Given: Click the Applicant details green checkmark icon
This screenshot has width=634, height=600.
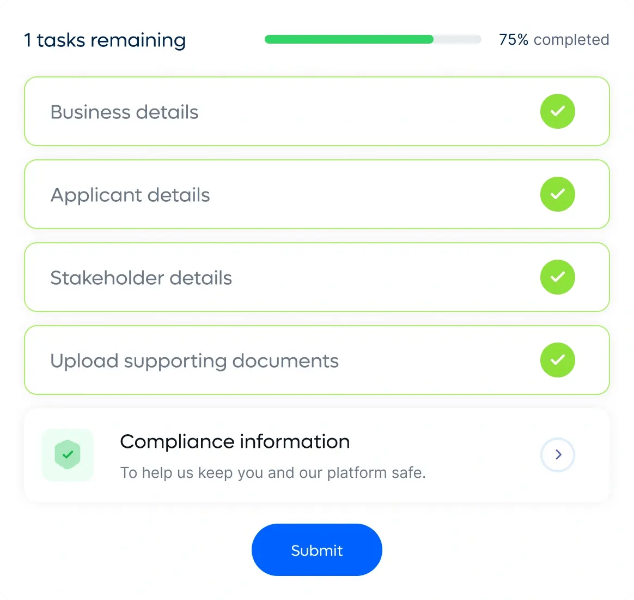Looking at the screenshot, I should tap(557, 194).
